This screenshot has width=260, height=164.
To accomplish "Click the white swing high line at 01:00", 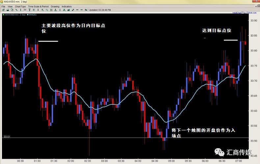I will (x=48, y=41).
